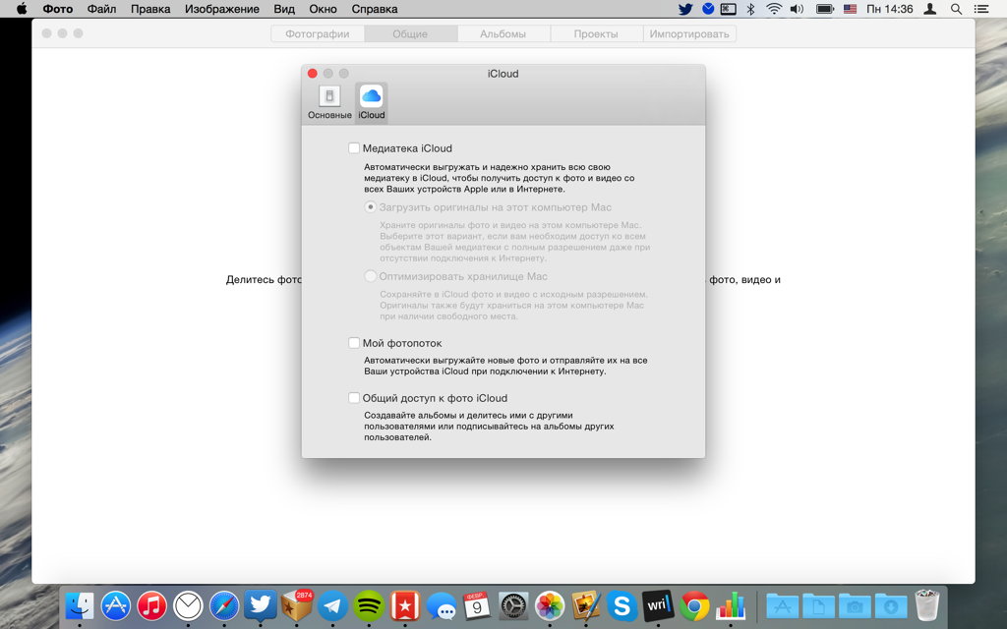Viewport: 1007px width, 629px height.
Task: Open the Основные preferences pane icon
Action: (329, 102)
